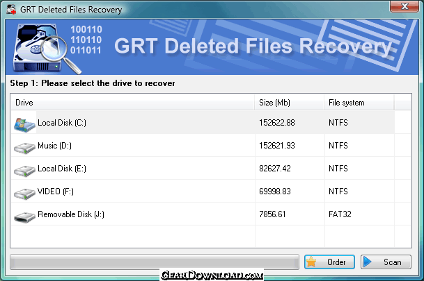This screenshot has width=424, height=281.
Task: Sort by the Size (Mb) column header
Action: click(x=289, y=103)
